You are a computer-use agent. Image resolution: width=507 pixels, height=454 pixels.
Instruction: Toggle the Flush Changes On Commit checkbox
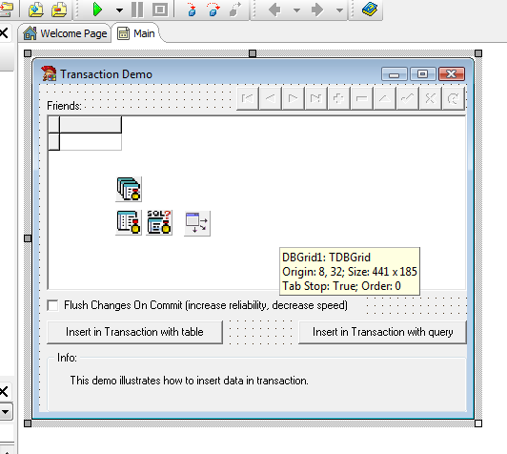click(52, 305)
